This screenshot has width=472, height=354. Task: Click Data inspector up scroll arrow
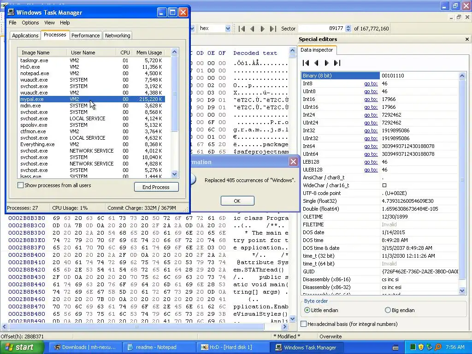[462, 76]
